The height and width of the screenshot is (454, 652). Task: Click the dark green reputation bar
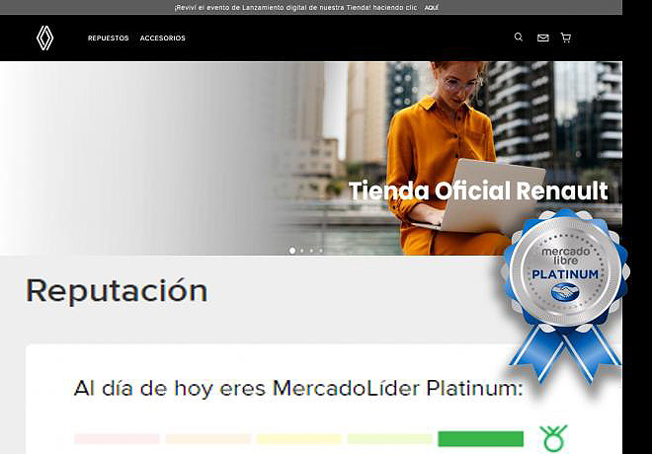tap(480, 438)
